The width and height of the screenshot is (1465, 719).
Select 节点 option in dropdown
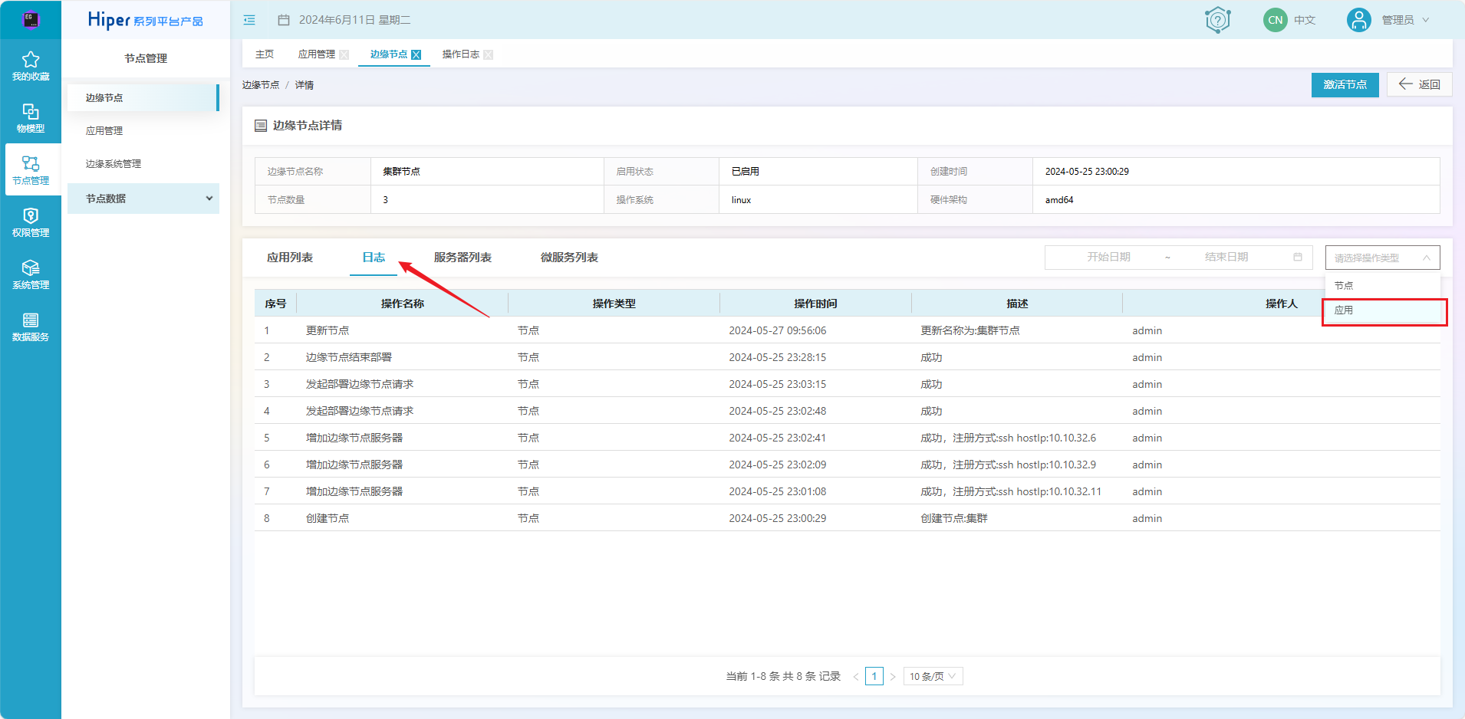tap(1383, 285)
